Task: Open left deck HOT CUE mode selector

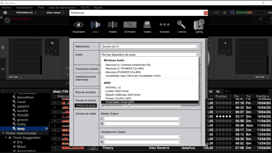Action: (15, 77)
